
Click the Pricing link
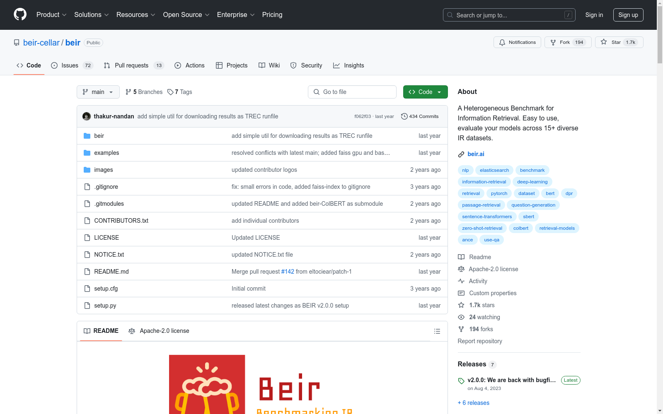coord(272,15)
